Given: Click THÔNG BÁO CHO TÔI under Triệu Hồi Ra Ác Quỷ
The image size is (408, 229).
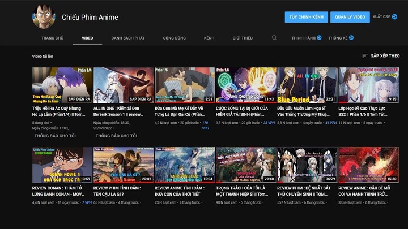Looking at the screenshot, I should coord(55,136).
